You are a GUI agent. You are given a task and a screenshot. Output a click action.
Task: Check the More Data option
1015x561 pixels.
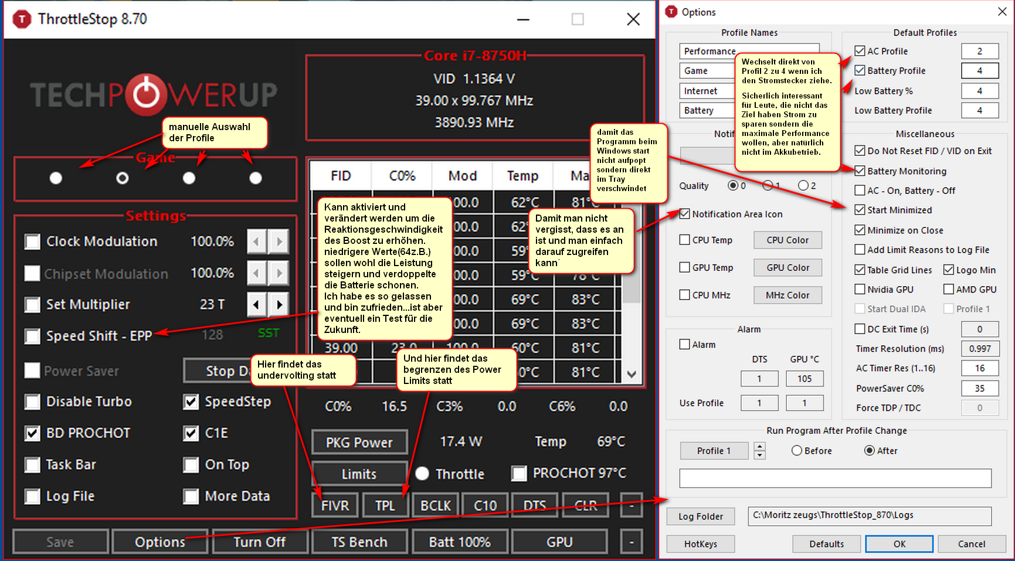[191, 497]
